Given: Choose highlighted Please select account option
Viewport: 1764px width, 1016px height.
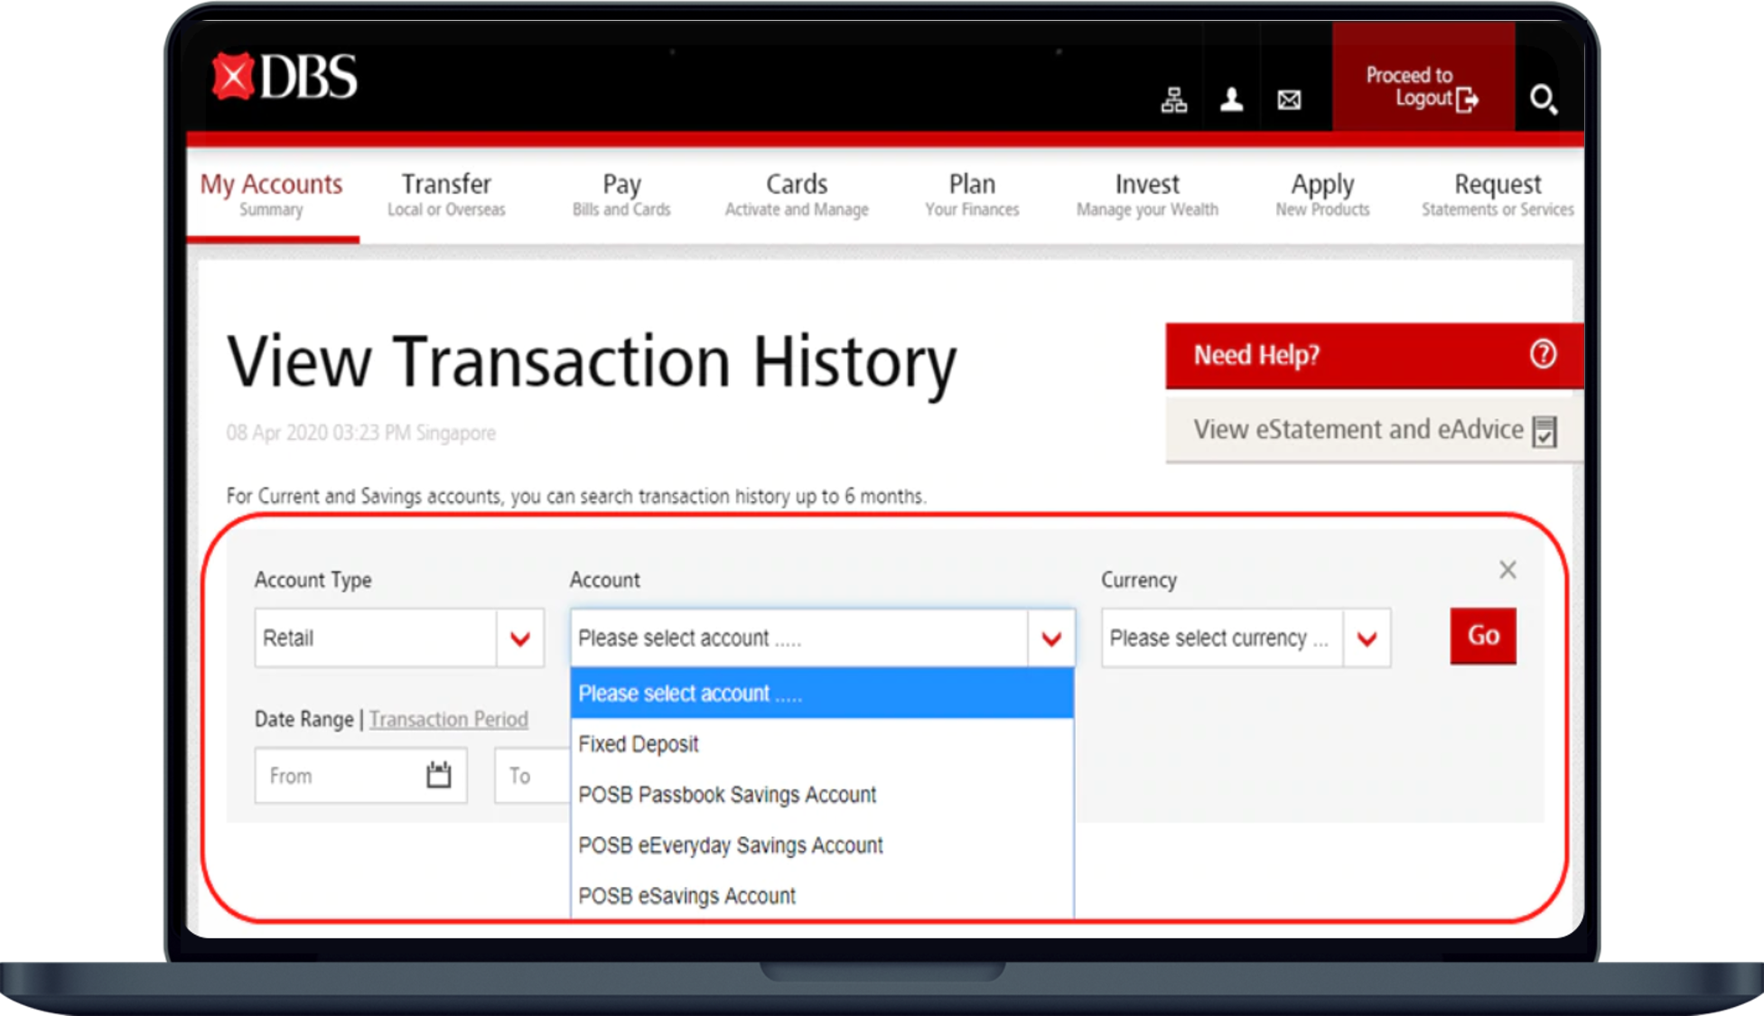Looking at the screenshot, I should 822,694.
